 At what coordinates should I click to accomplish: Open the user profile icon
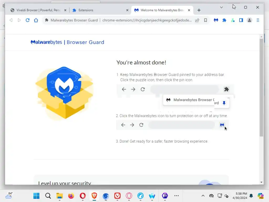(250, 20)
